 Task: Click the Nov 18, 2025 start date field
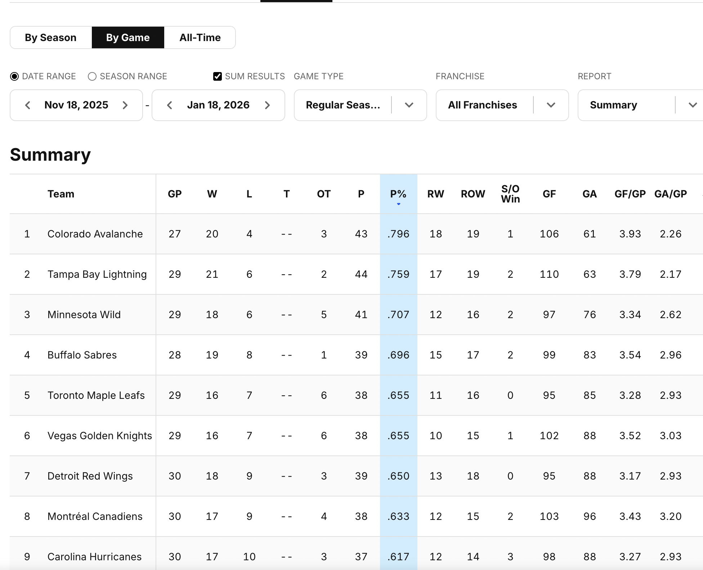tap(76, 105)
